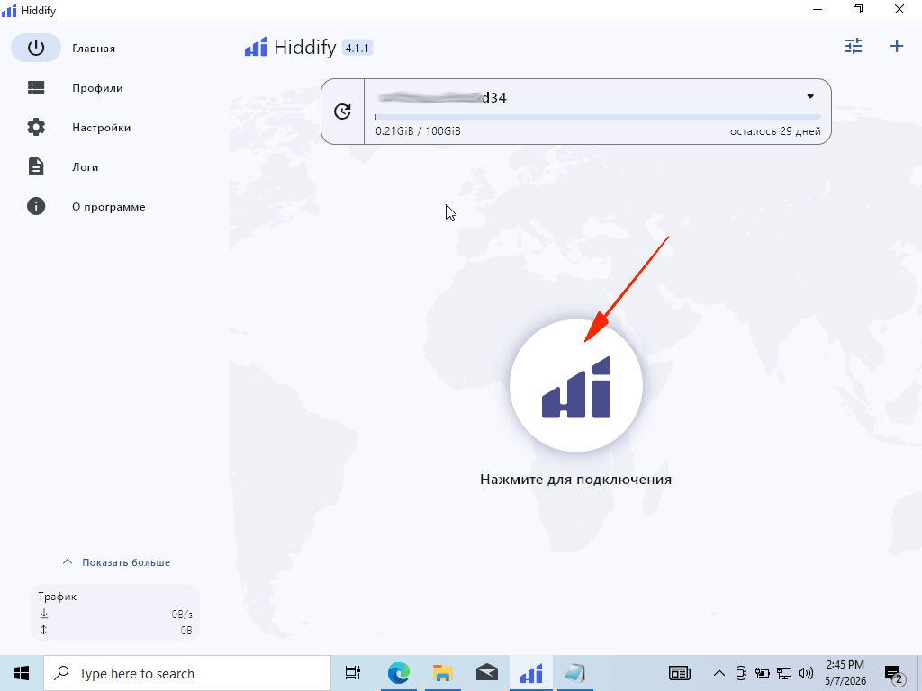Open the Notepad taskbar icon
This screenshot has width=922, height=691.
pos(575,673)
